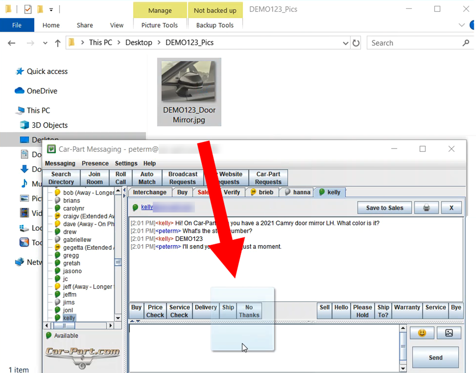Click the contact list horizontal scroll right arrow
The height and width of the screenshot is (373, 476).
tap(110, 326)
